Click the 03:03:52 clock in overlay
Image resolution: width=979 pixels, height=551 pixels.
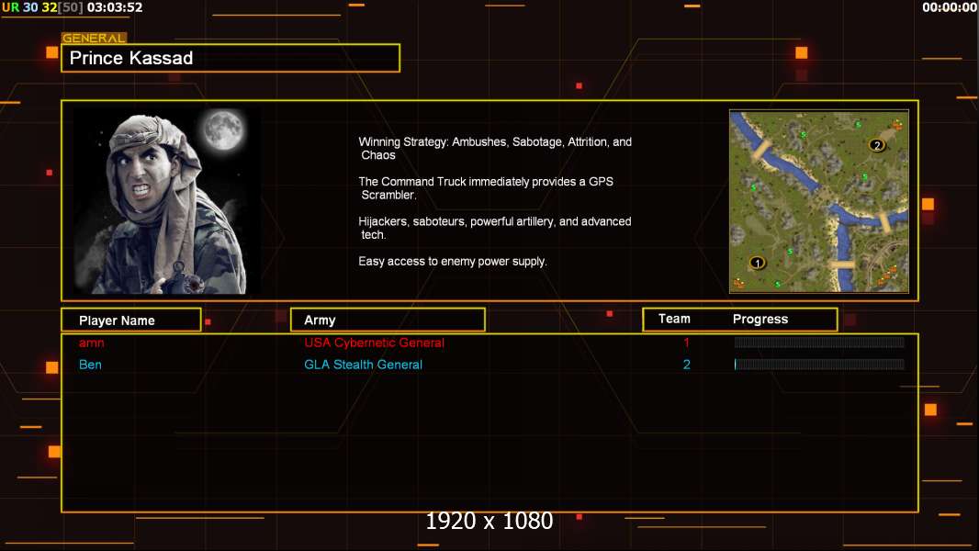pyautogui.click(x=115, y=7)
